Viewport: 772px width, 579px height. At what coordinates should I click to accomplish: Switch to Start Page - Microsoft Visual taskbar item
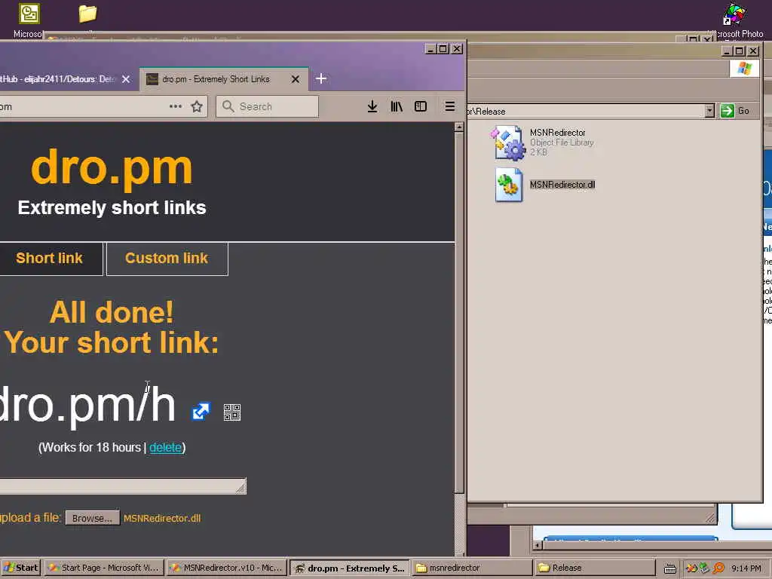coord(103,568)
